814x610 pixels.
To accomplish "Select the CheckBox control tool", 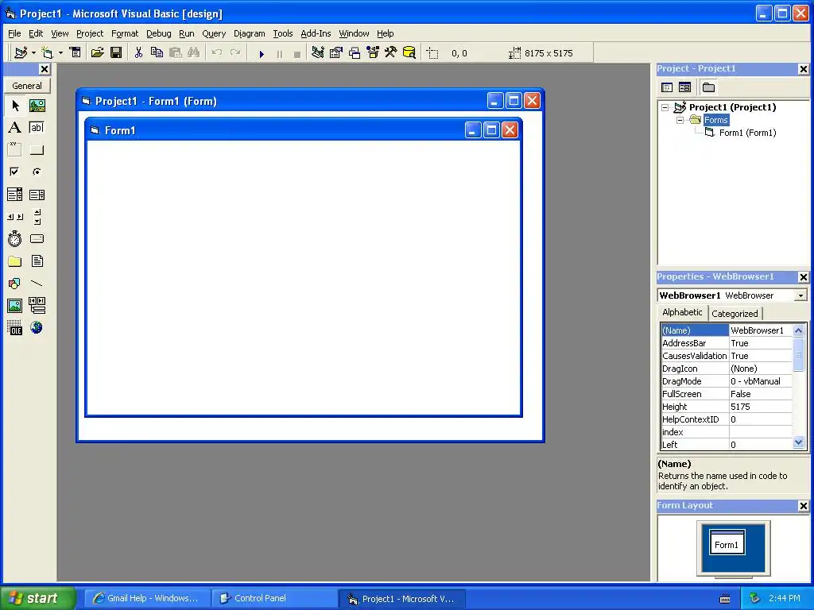I will coord(15,172).
